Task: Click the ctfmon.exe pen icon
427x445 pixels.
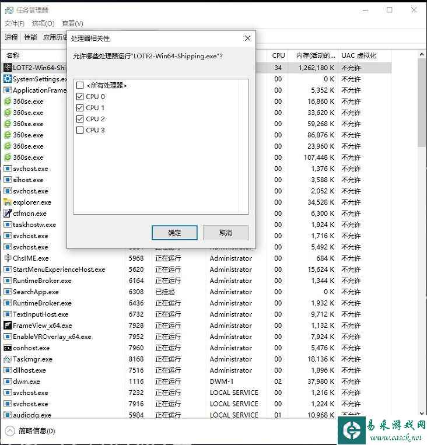Action: click(x=8, y=213)
